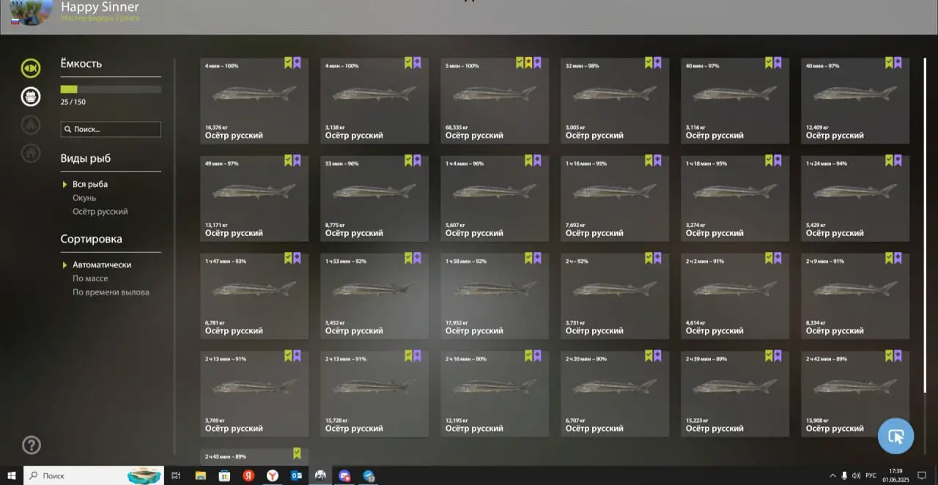938x485 pixels.
Task: Click the purple bookmark on 8,775 кг card
Action: (417, 160)
